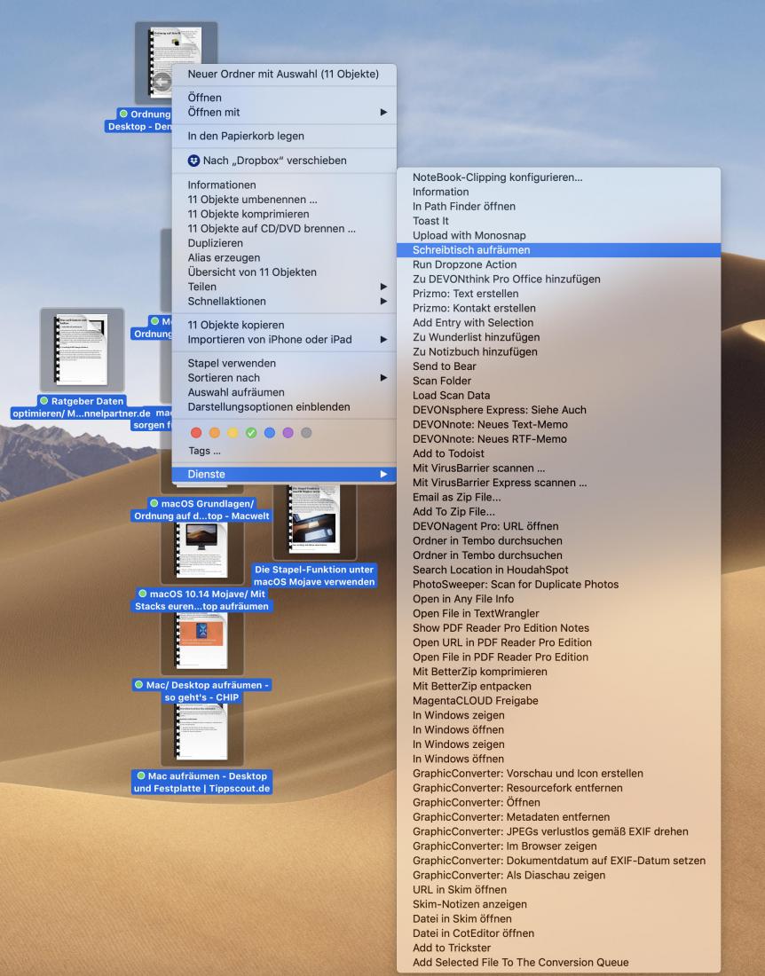Click 'Send to Bear'
The width and height of the screenshot is (765, 976).
pos(558,366)
